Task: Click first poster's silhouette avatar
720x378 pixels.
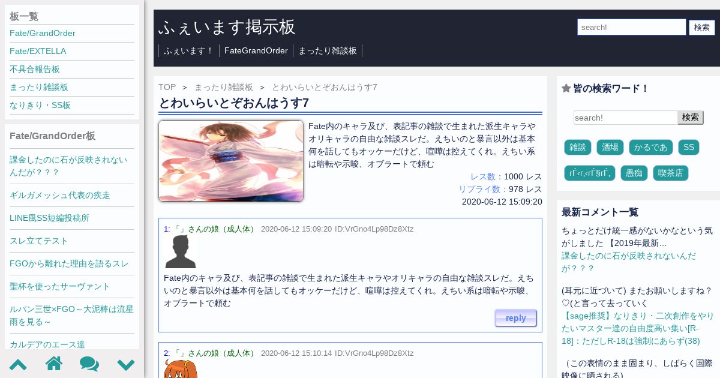Action: click(181, 252)
